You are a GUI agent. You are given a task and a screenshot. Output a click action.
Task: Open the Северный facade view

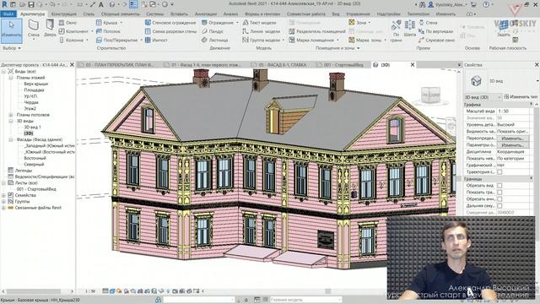click(34, 165)
